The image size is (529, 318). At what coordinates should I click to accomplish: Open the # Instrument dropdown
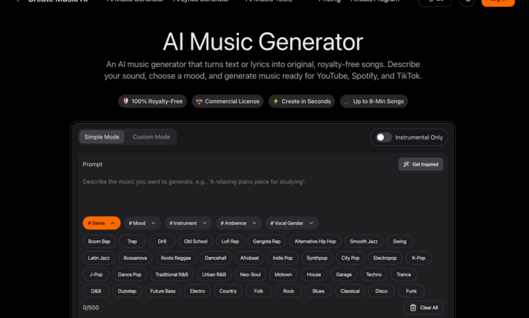coord(188,223)
